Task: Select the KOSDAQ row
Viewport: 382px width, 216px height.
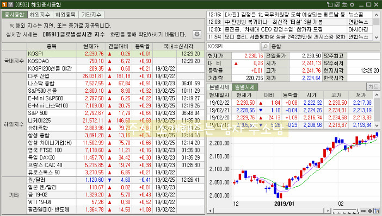Action: coord(115,61)
